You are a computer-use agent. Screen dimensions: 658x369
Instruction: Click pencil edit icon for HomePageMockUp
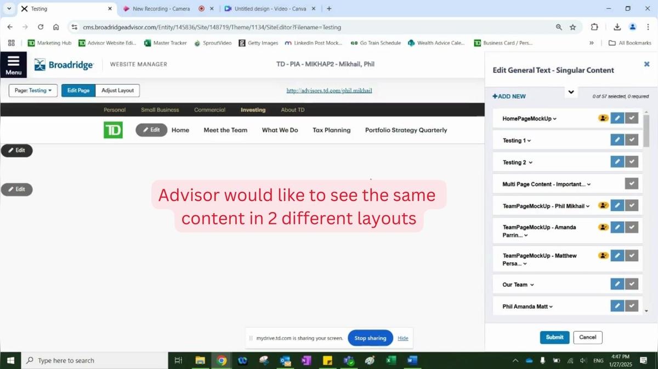coord(617,118)
